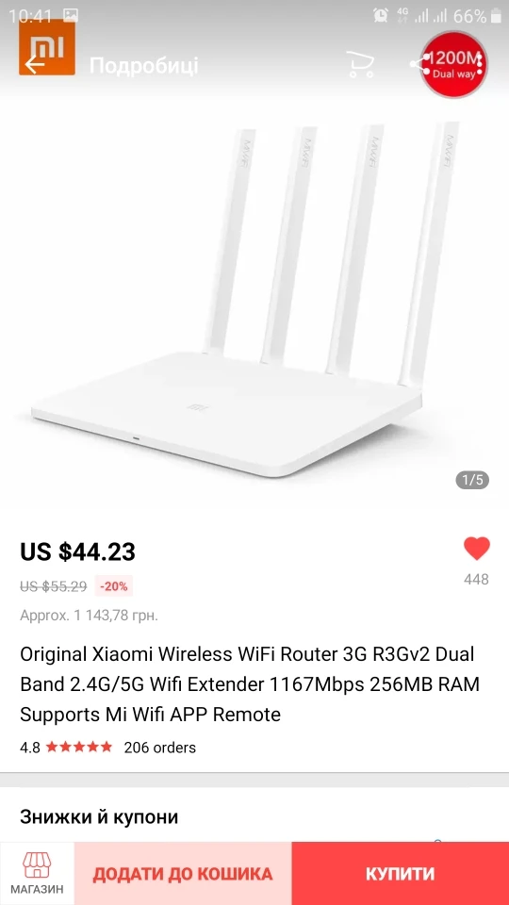Tap the Подробиці page title

tap(143, 66)
